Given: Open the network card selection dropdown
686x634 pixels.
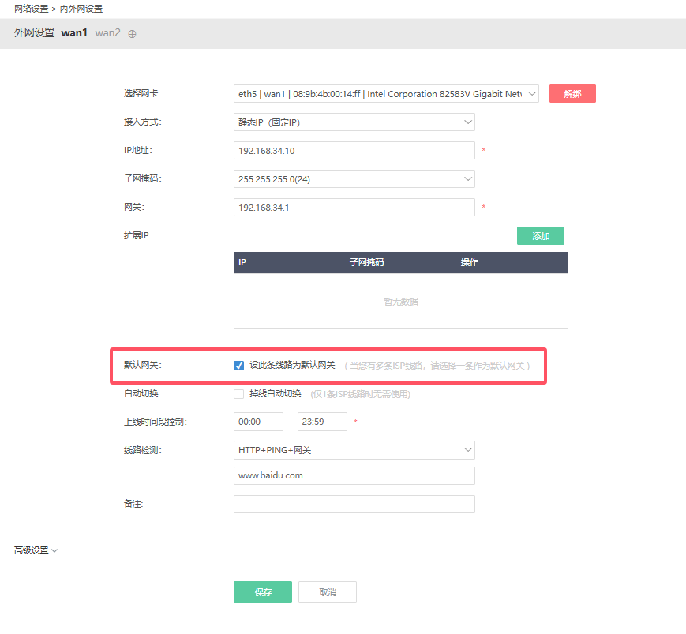Looking at the screenshot, I should coord(386,94).
